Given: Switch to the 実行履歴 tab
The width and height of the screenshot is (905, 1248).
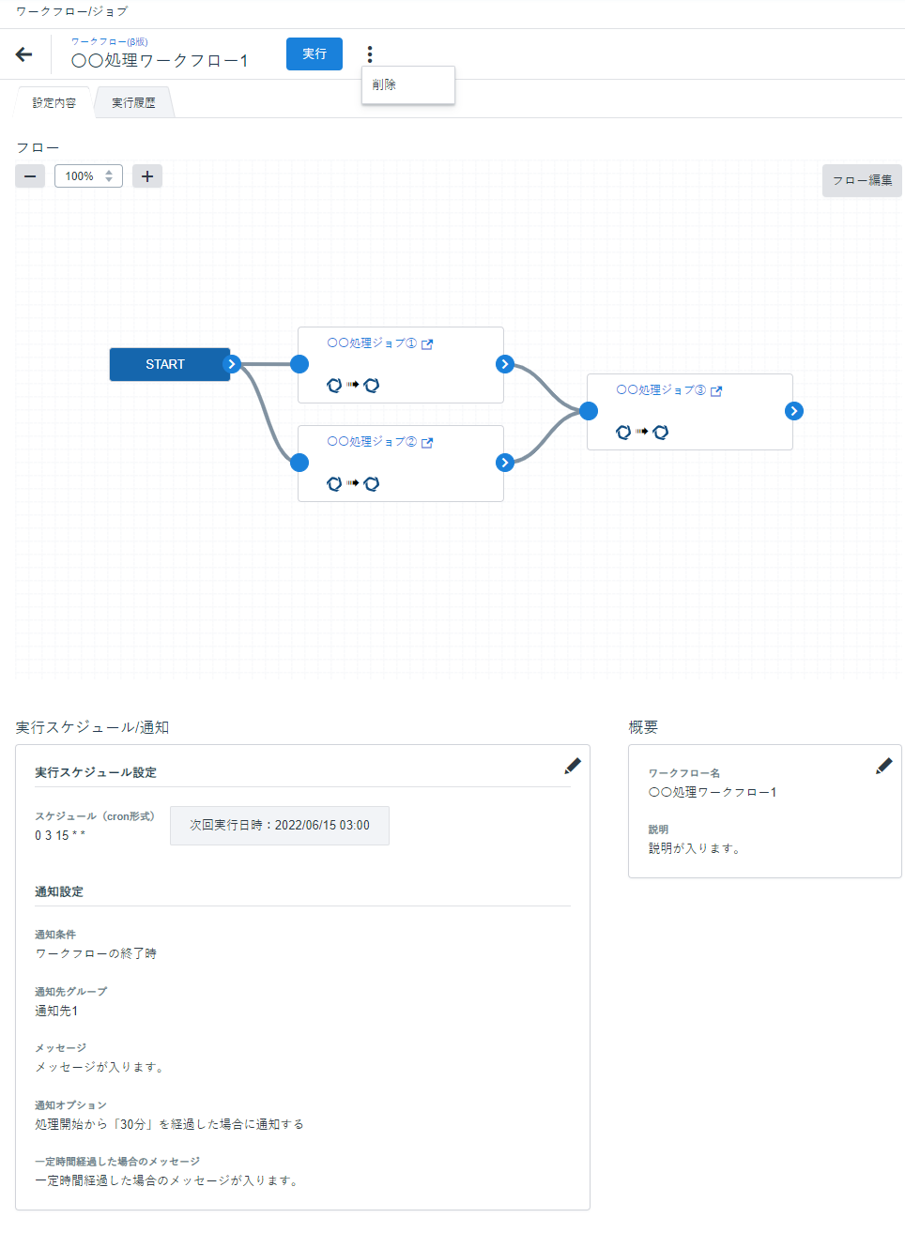Looking at the screenshot, I should click(133, 103).
